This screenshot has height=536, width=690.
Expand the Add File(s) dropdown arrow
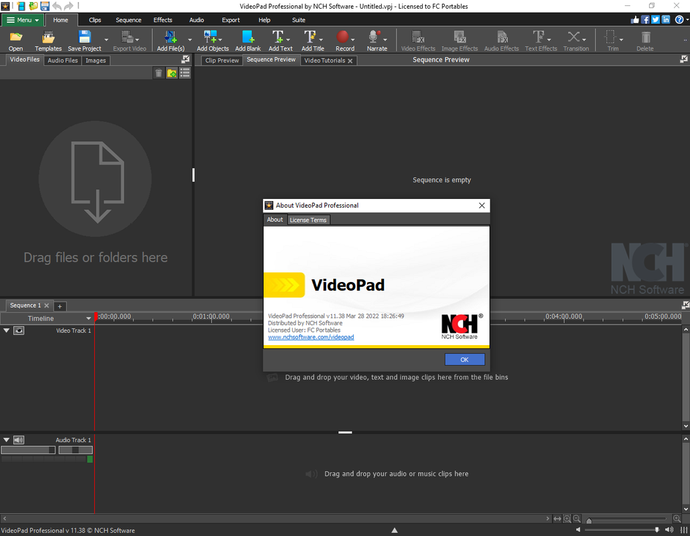pyautogui.click(x=190, y=40)
